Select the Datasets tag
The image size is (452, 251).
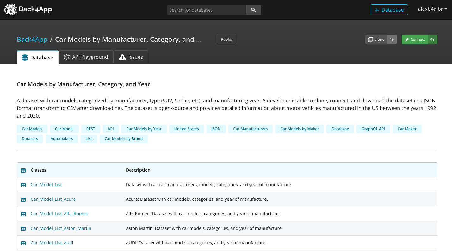(x=30, y=139)
